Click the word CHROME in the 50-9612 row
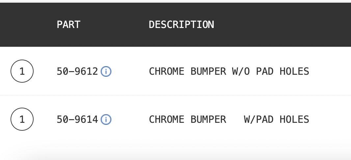Image resolution: width=351 pixels, height=160 pixels. (167, 72)
